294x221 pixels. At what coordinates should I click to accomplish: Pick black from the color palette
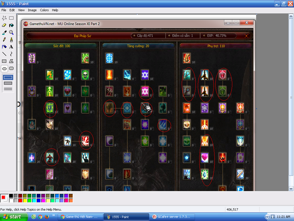point(11,196)
